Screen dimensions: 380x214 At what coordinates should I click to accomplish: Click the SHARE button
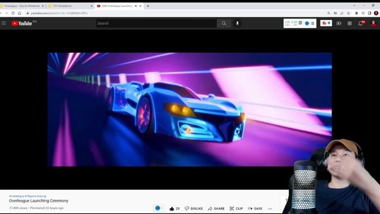[216, 209]
